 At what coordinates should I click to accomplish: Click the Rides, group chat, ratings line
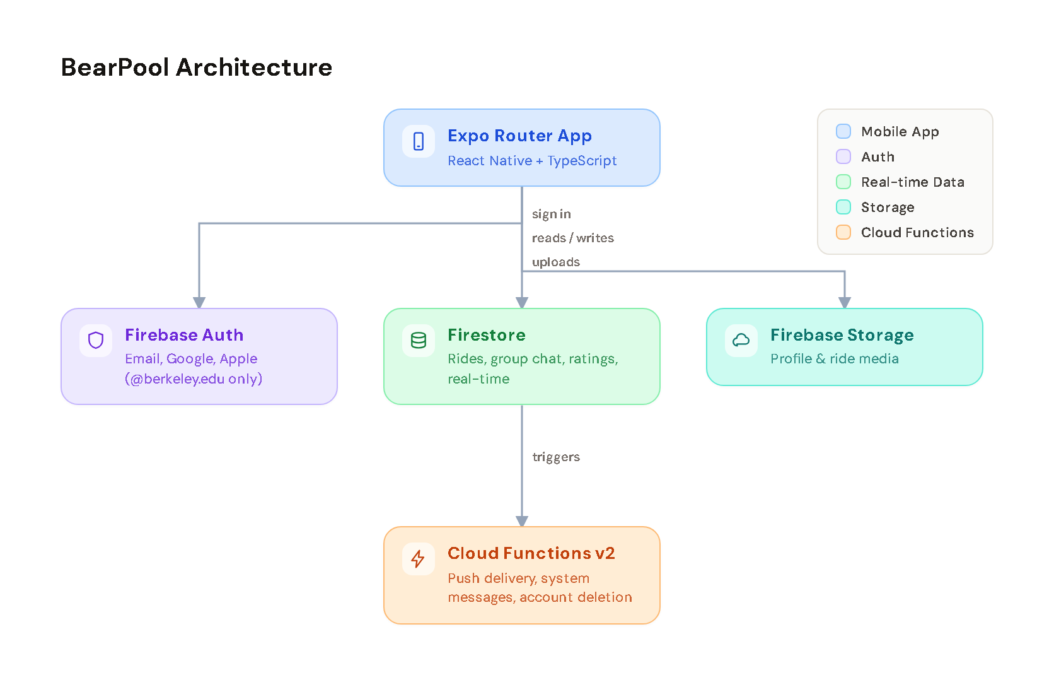[533, 359]
